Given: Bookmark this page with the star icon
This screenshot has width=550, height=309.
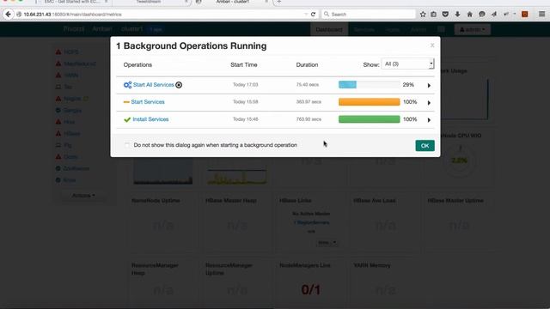Looking at the screenshot, I should (423, 15).
